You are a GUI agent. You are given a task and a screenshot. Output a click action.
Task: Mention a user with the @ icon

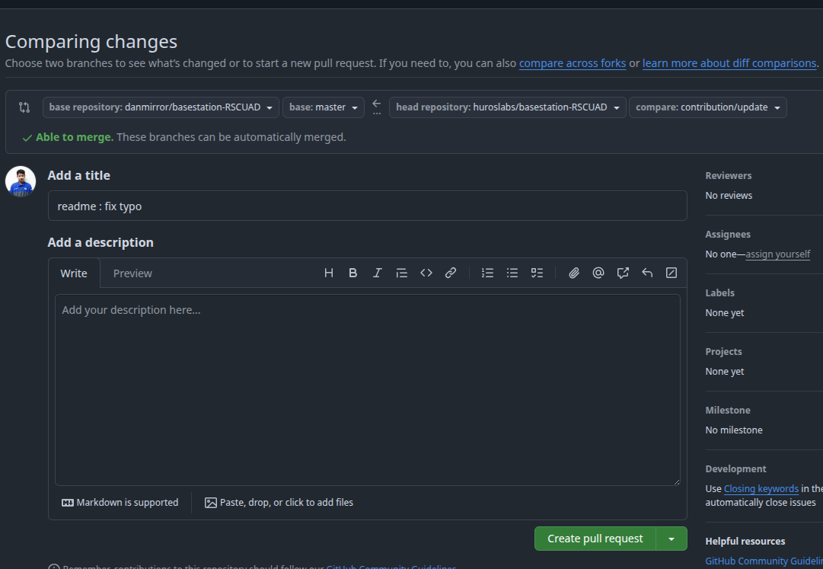[598, 273]
